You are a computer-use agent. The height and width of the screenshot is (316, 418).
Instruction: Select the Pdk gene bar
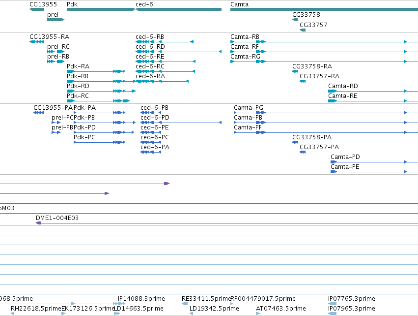[101, 9]
